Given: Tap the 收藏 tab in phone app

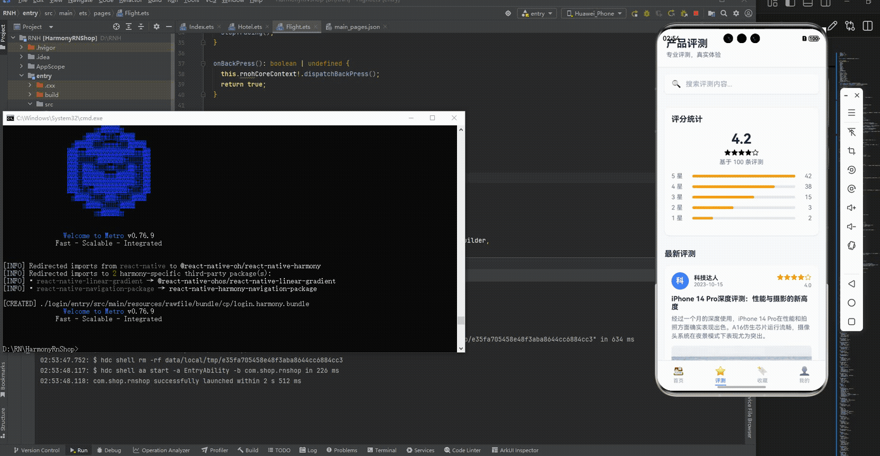Looking at the screenshot, I should point(762,375).
